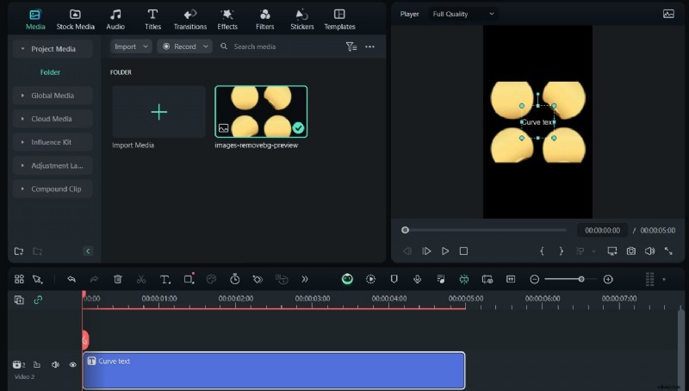Select the Curve text clip on timeline
689x391 pixels.
click(274, 370)
